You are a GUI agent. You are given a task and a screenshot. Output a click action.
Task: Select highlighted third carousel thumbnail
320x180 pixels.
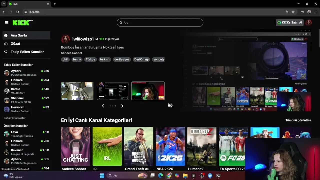[x=148, y=91]
